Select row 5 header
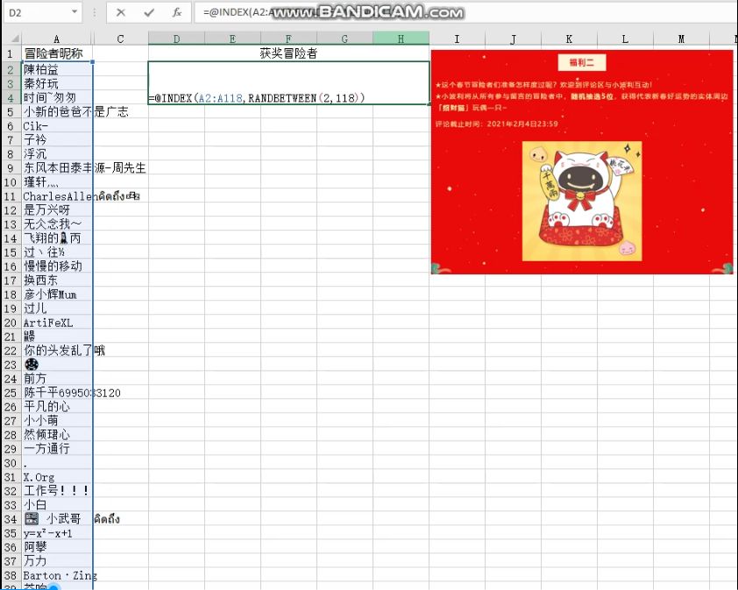This screenshot has width=738, height=590. coord(11,111)
